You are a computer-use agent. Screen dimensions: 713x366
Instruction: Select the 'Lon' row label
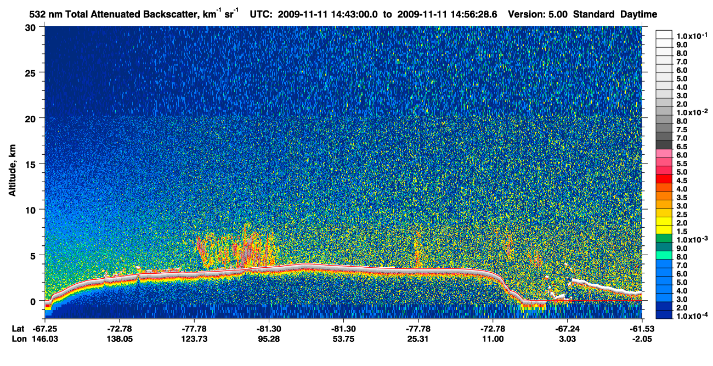coord(19,339)
